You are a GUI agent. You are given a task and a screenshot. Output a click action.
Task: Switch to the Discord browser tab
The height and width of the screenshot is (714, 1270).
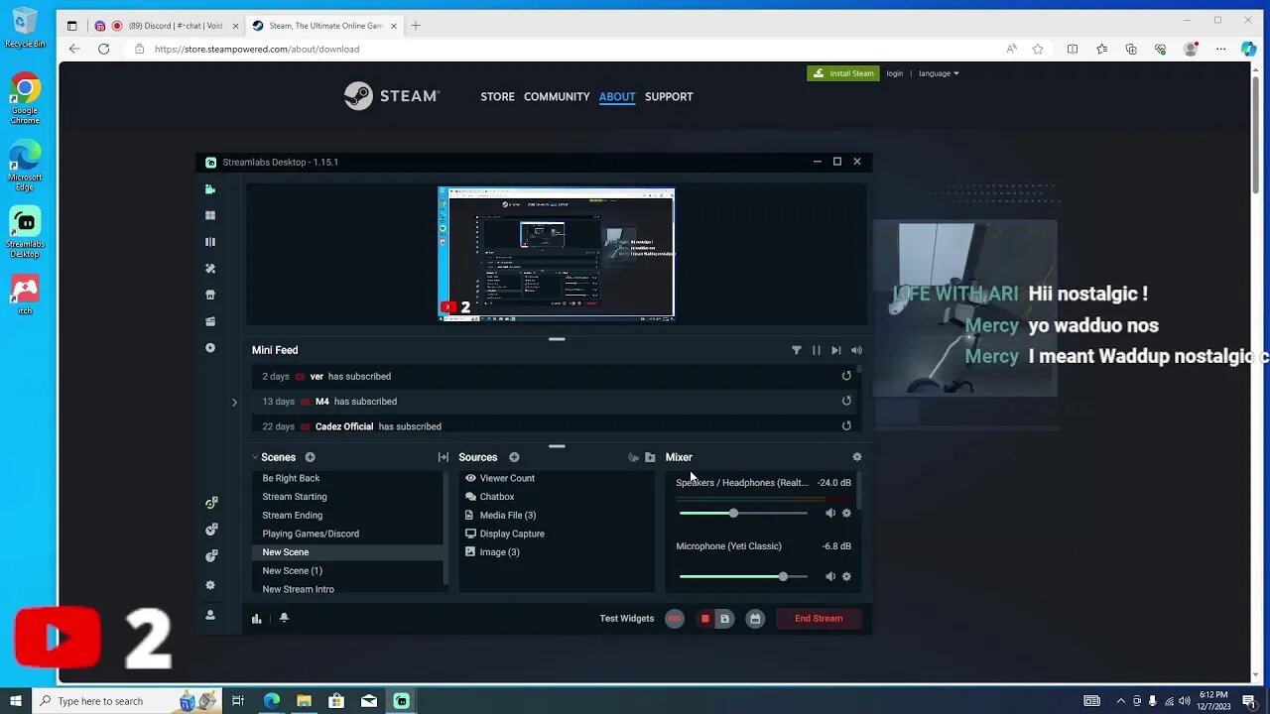pyautogui.click(x=167, y=26)
